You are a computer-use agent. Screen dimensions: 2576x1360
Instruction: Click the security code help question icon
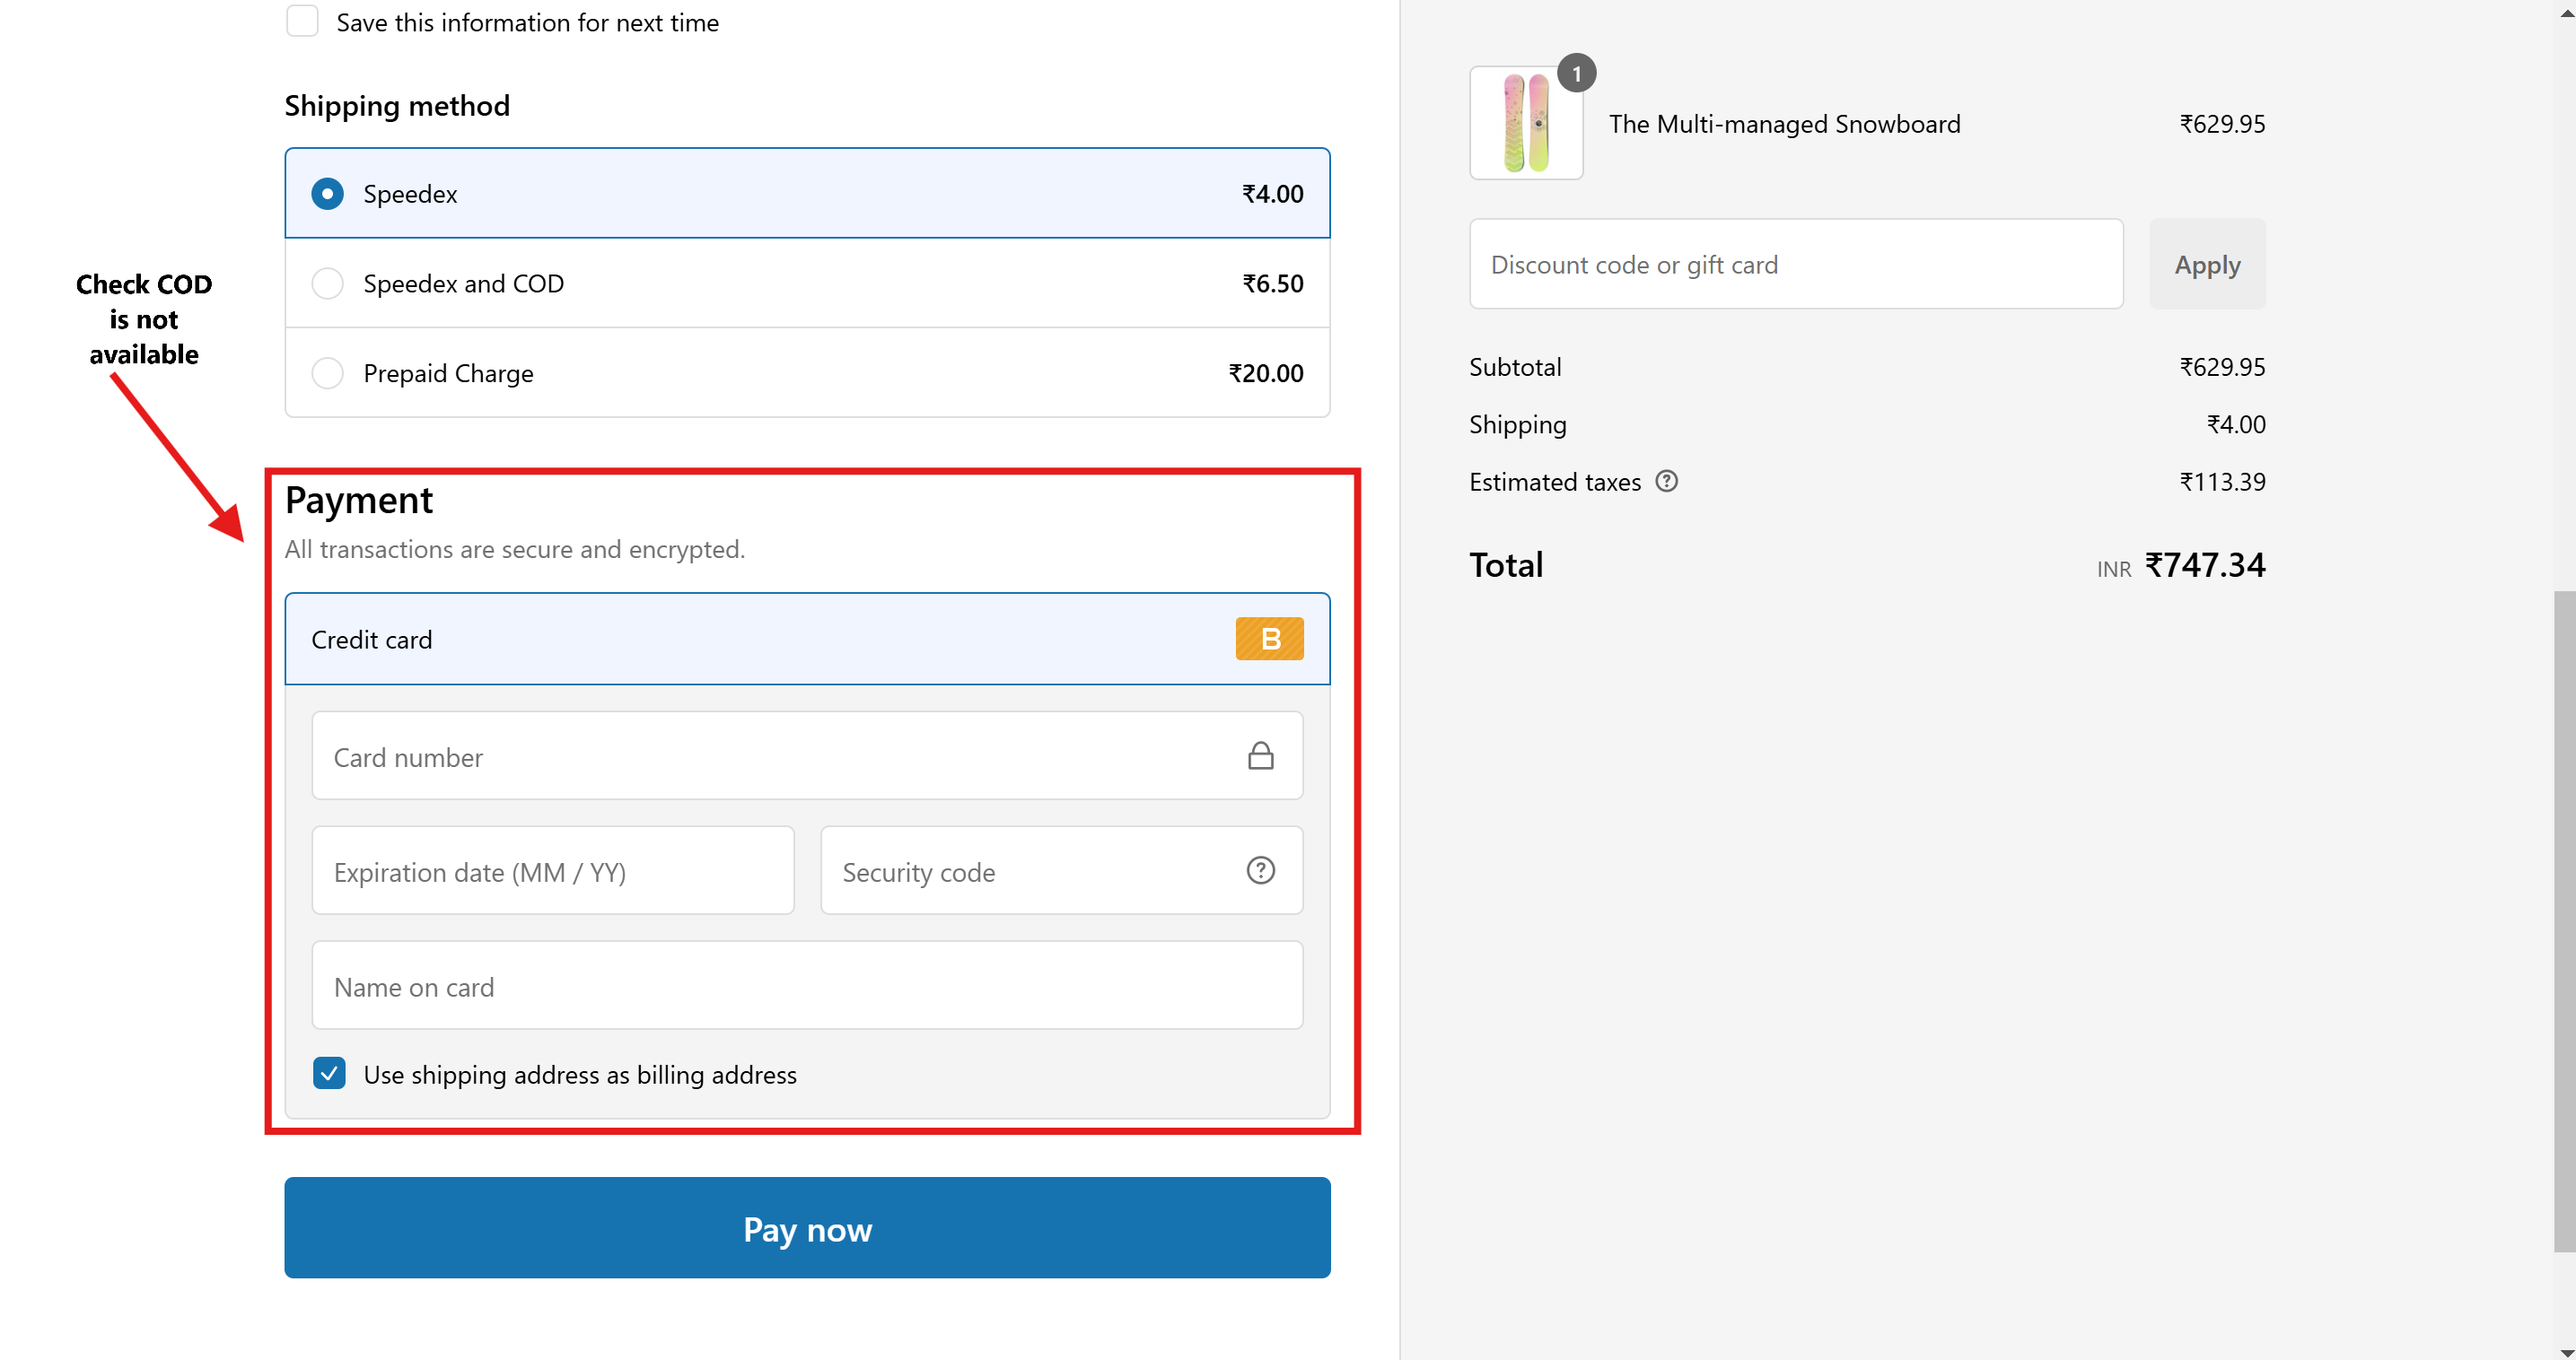(1260, 870)
